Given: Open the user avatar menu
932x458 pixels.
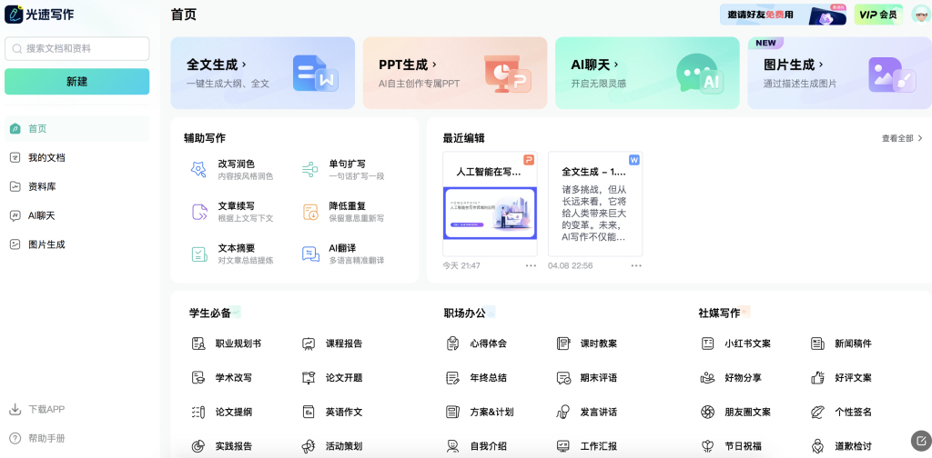Looking at the screenshot, I should click(x=921, y=15).
